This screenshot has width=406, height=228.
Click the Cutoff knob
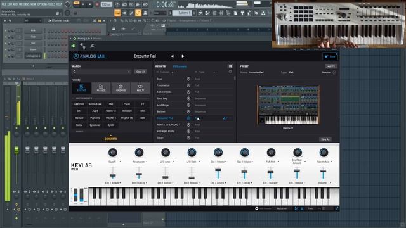click(113, 153)
